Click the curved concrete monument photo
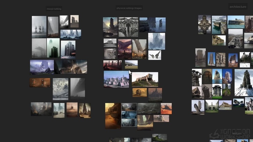253x142 pixels. [198, 107]
